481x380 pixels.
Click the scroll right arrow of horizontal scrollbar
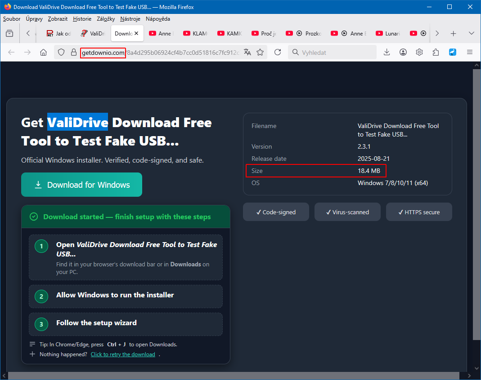[x=469, y=376]
